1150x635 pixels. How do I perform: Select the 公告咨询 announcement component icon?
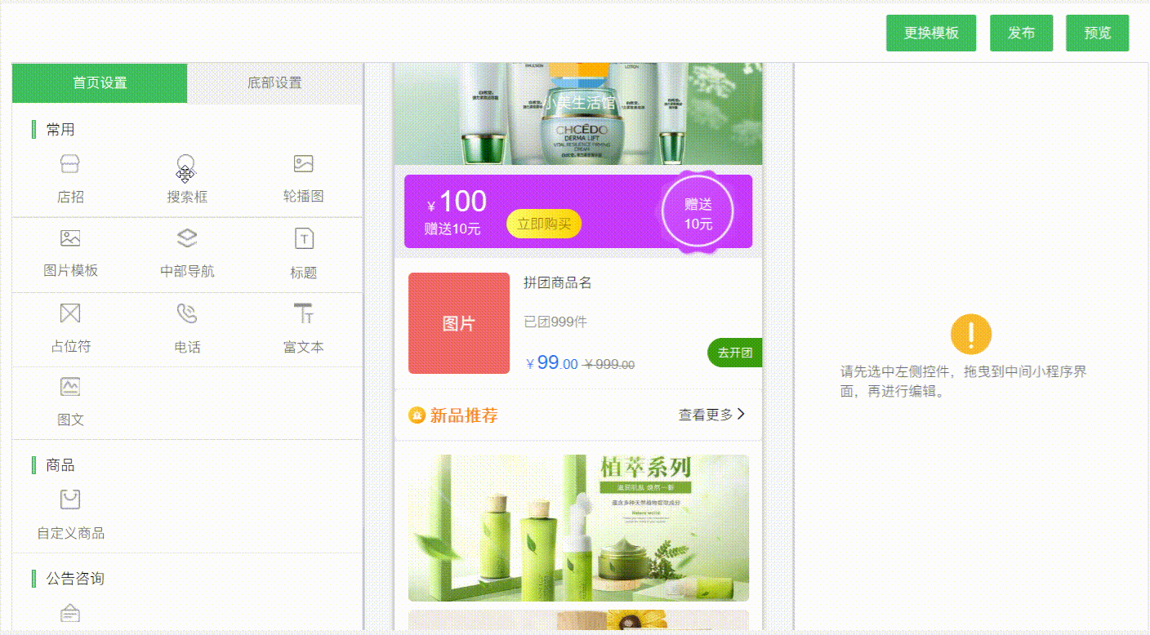(x=69, y=614)
